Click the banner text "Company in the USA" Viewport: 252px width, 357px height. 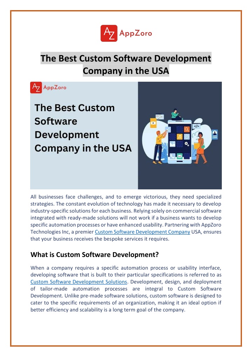click(83, 148)
